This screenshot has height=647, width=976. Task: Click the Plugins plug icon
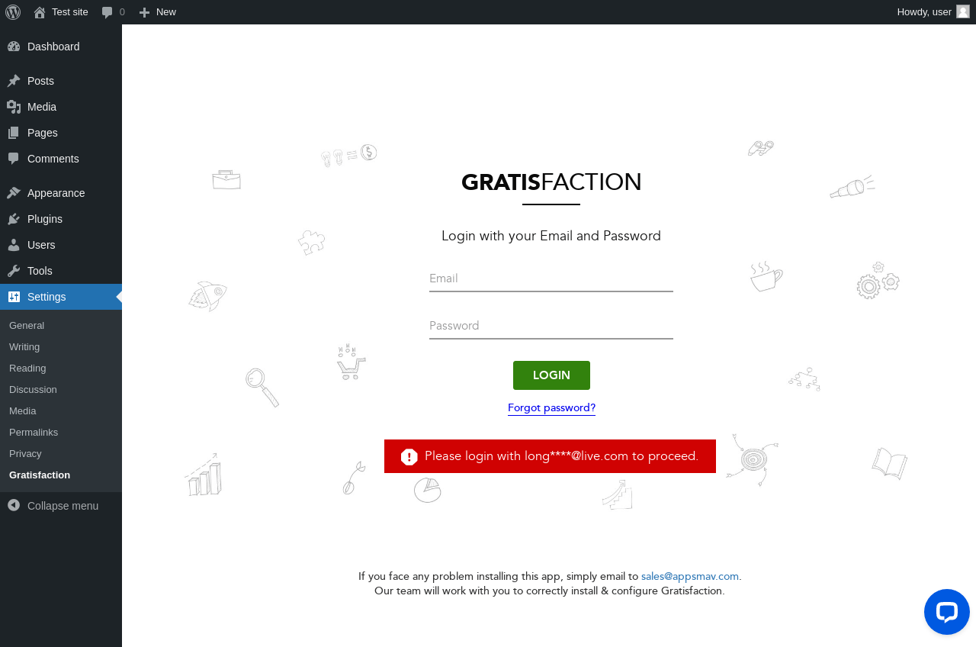point(14,219)
